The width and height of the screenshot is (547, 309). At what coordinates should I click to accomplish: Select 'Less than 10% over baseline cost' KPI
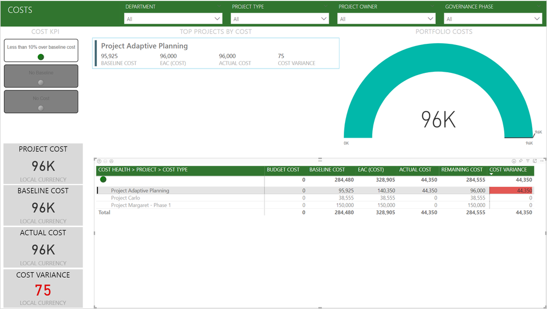pyautogui.click(x=41, y=50)
